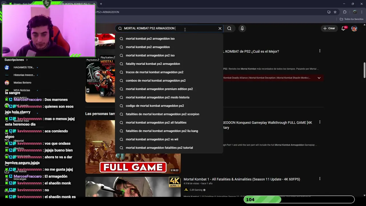The height and width of the screenshot is (206, 366).
Task: Expand the Suscripciones section chevron
Action: click(27, 60)
